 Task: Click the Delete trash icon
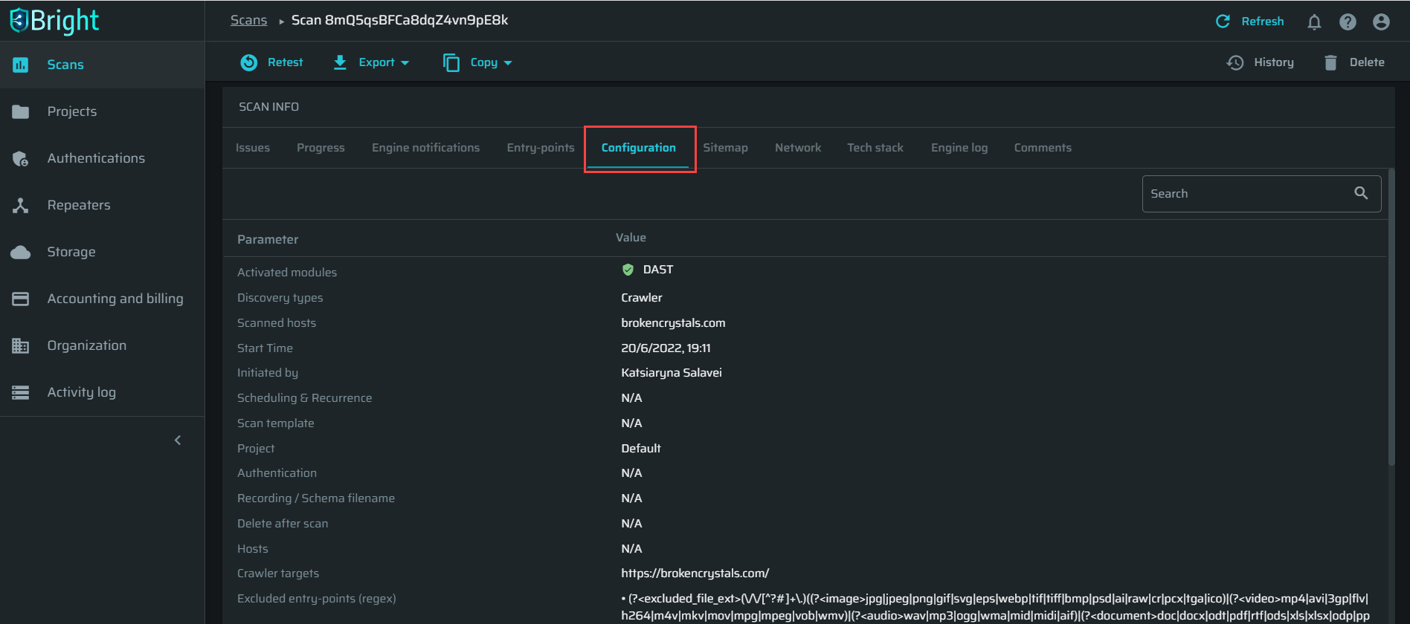point(1330,63)
